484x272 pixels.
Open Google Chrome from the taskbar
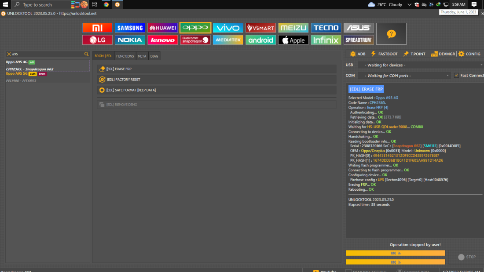pos(106,5)
